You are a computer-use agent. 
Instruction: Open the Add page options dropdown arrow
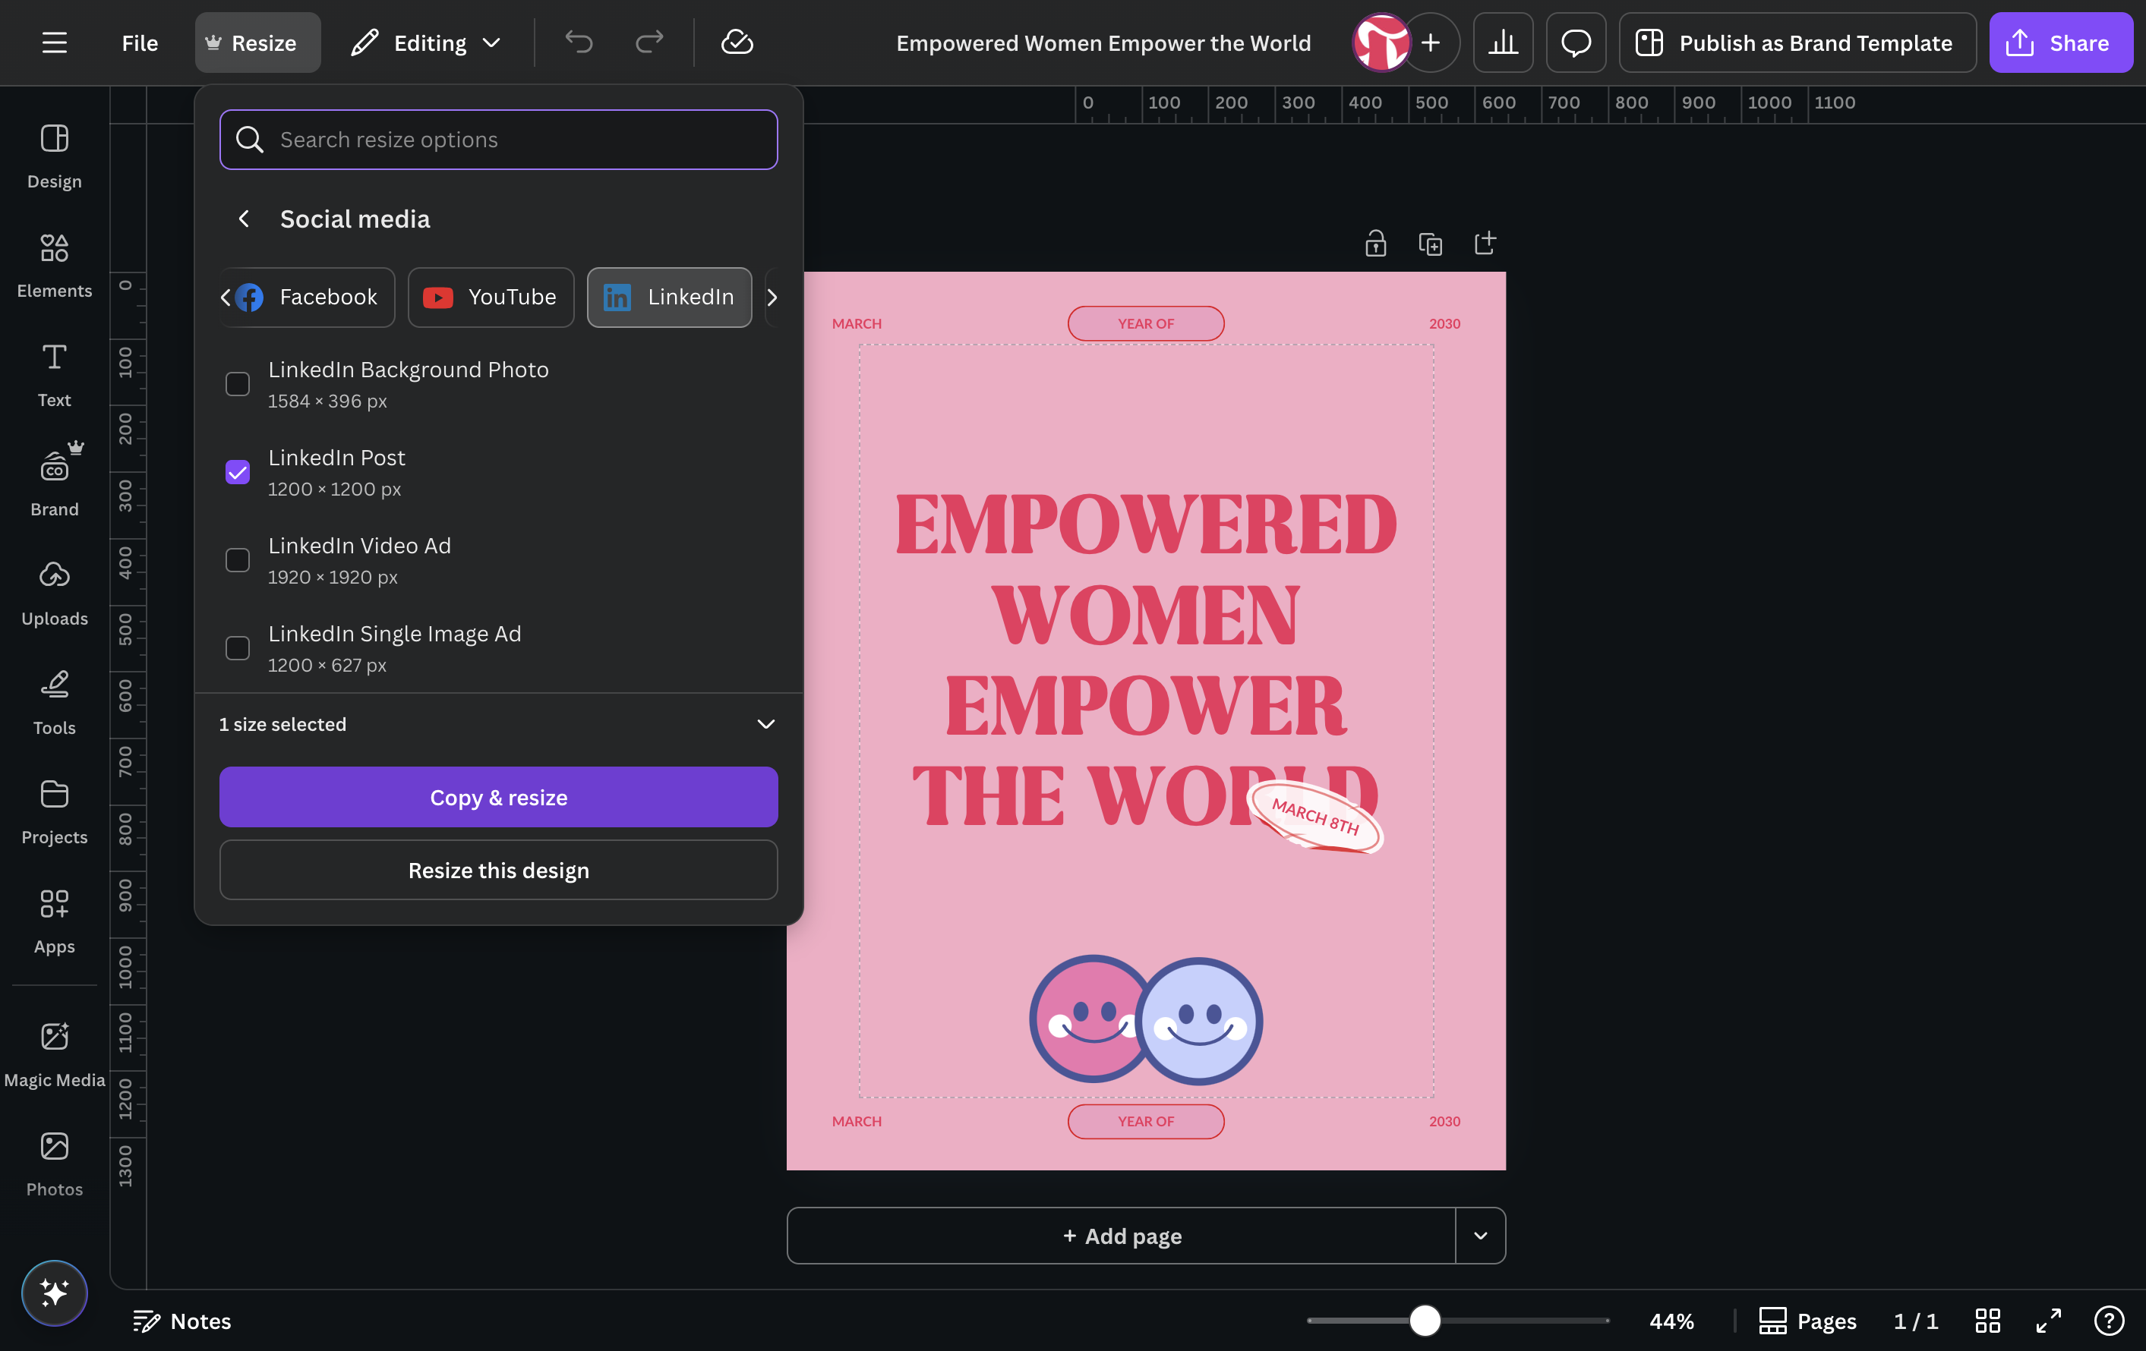pos(1480,1235)
